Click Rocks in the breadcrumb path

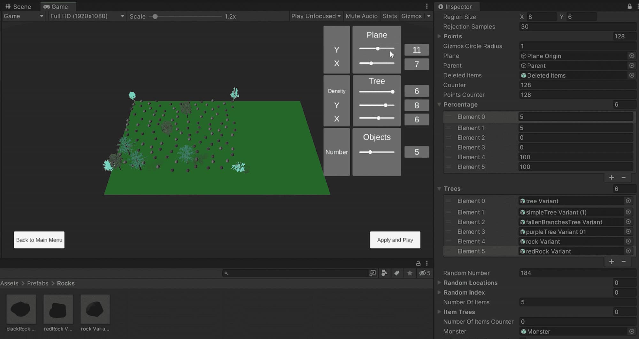65,283
